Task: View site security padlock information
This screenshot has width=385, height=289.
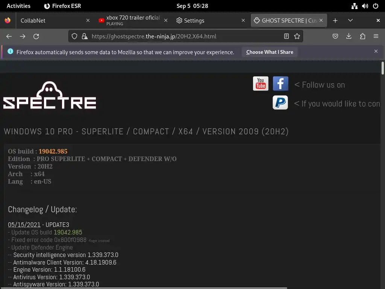Action: 85,37
